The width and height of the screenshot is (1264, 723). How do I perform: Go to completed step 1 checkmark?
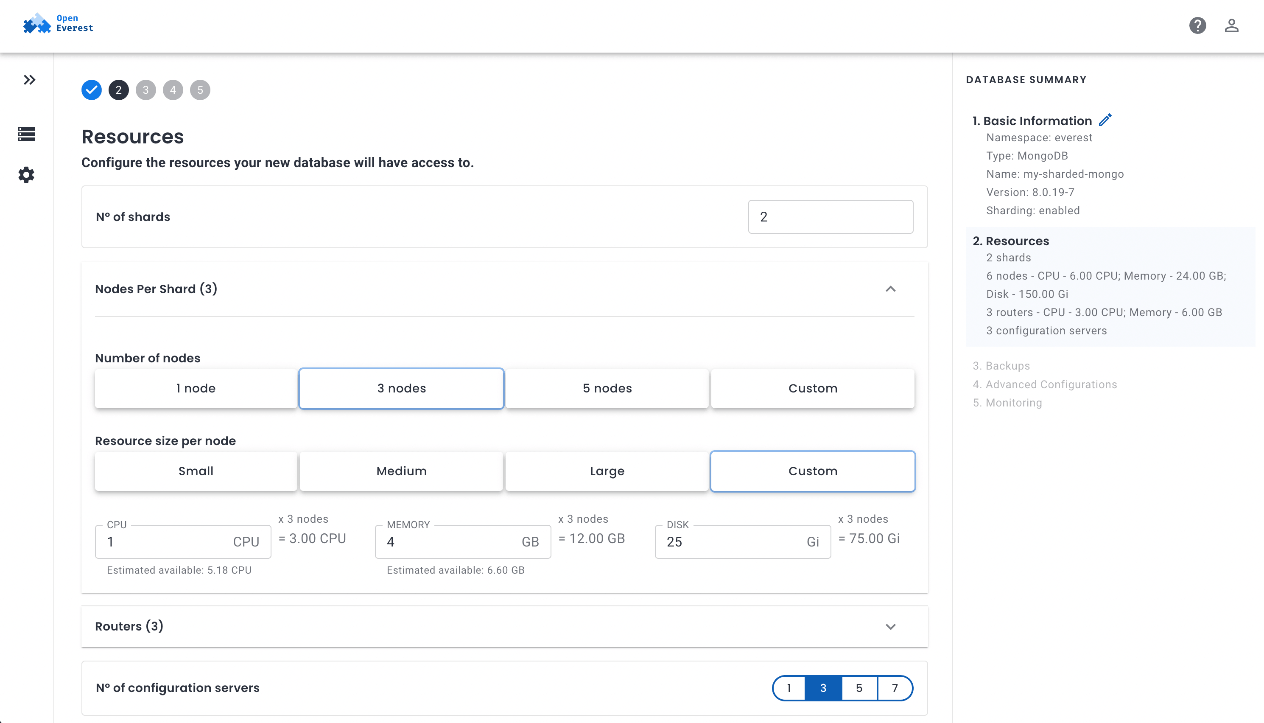91,90
